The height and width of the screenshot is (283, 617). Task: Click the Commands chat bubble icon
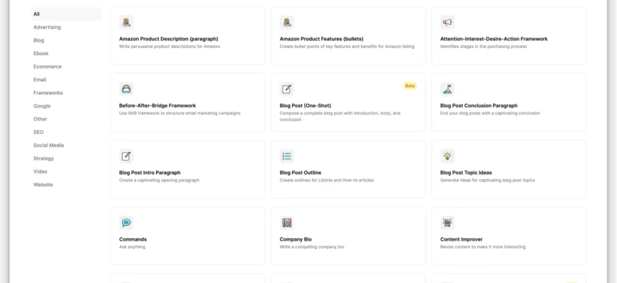coord(126,223)
